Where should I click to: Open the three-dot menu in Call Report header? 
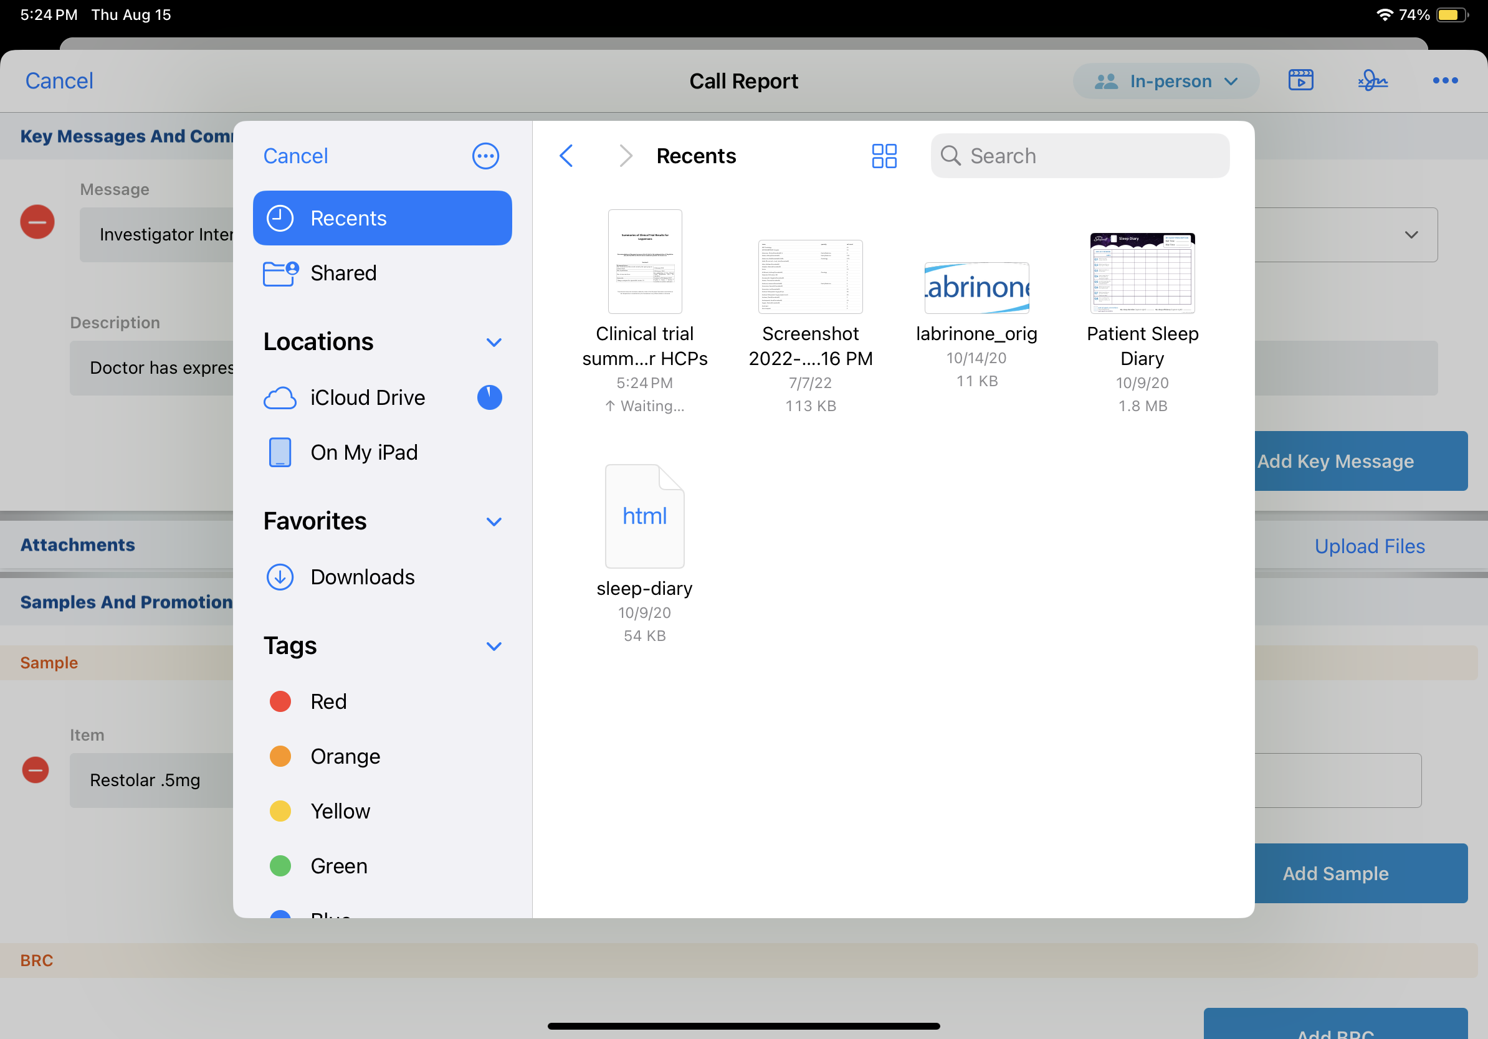(x=1444, y=81)
